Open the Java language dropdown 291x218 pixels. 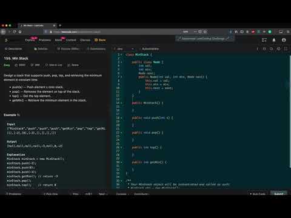click(124, 49)
